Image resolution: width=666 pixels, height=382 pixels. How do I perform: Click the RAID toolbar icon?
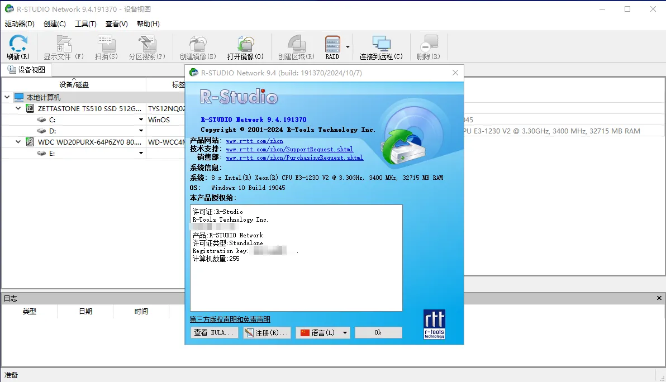[332, 47]
